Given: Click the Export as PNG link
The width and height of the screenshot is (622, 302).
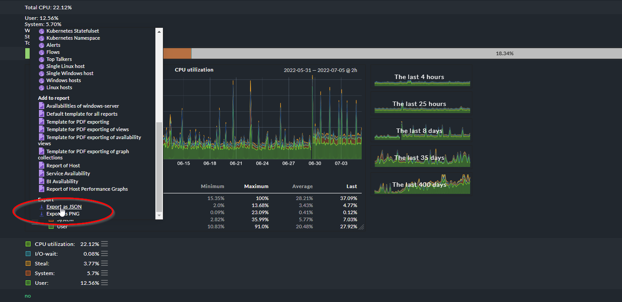Looking at the screenshot, I should click(x=64, y=214).
